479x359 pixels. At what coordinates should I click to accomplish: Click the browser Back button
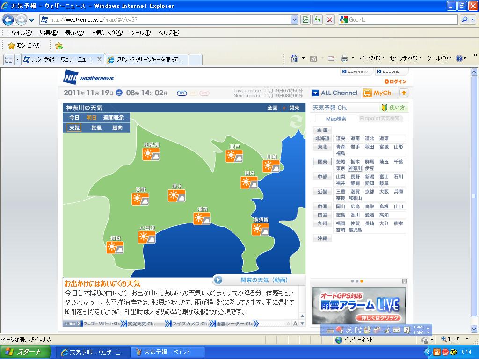8,20
